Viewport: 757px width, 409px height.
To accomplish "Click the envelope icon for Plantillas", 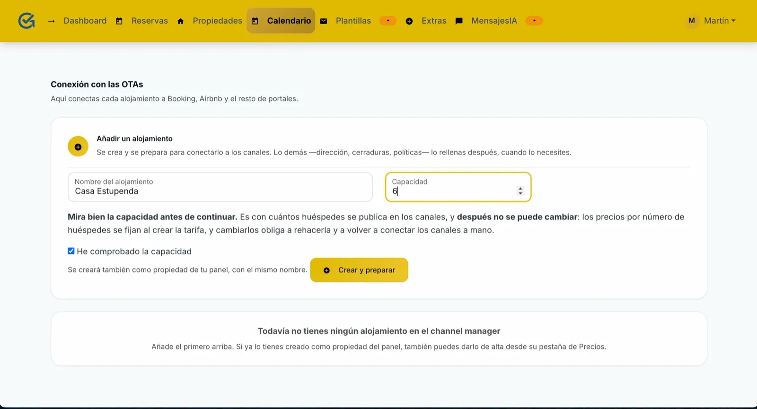I will (324, 21).
